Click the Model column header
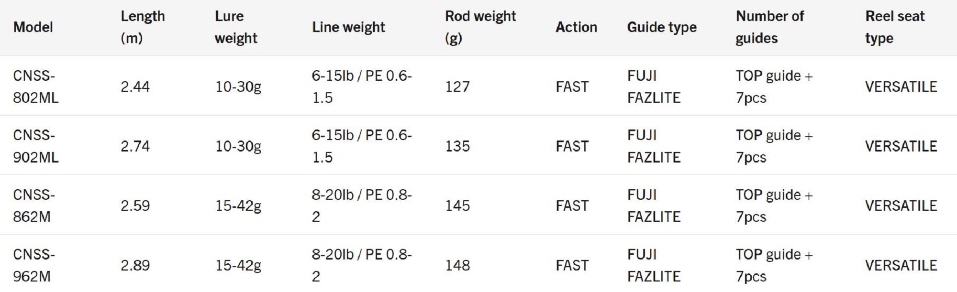The image size is (957, 292). point(33,27)
